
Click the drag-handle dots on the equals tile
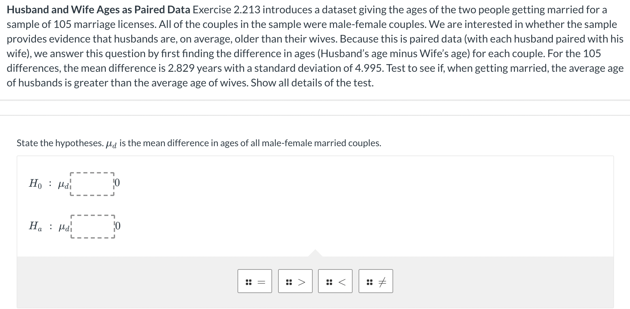coord(249,281)
